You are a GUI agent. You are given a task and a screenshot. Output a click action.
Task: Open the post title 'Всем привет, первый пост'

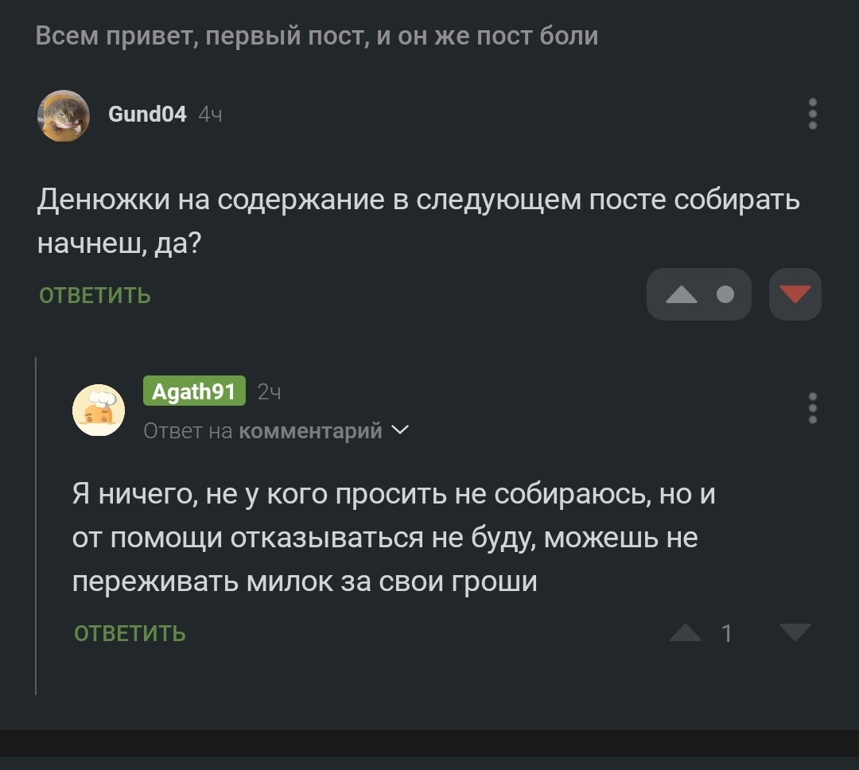coord(317,36)
